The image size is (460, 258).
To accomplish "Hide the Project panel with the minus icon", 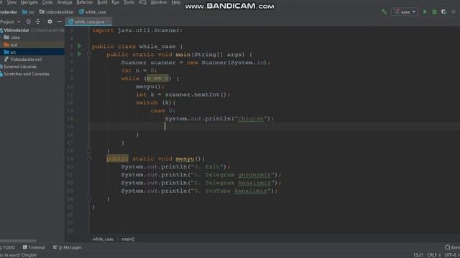I will point(59,21).
